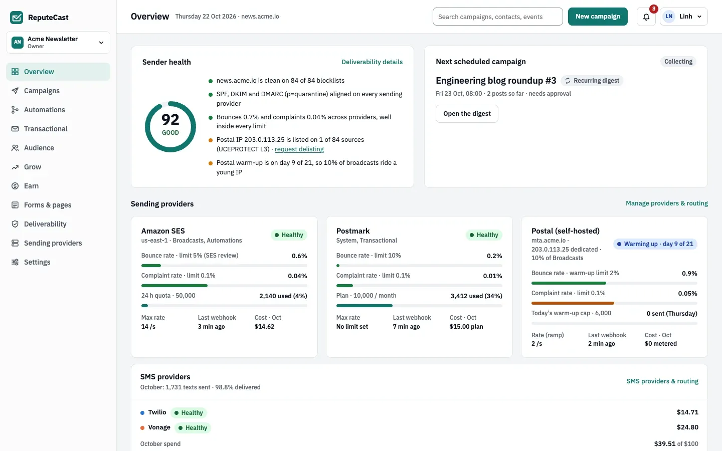Image resolution: width=722 pixels, height=451 pixels.
Task: Click the New campaign button
Action: (x=598, y=17)
